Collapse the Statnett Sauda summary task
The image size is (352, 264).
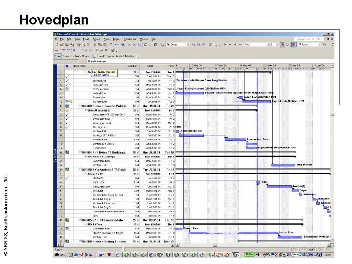[x=80, y=106]
